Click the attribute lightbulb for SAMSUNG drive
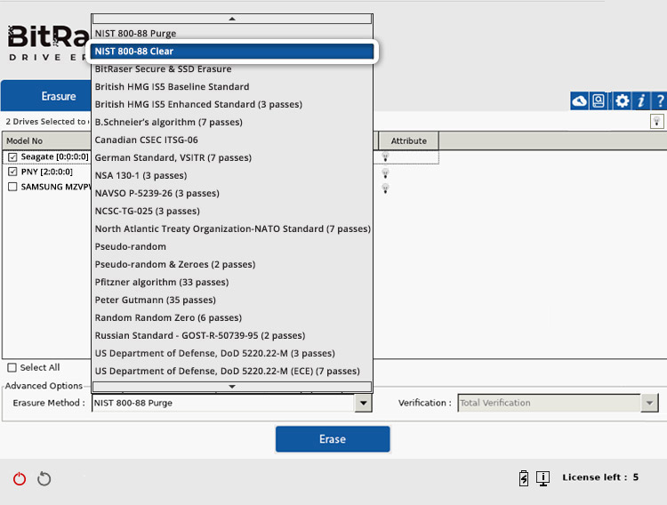Image resolution: width=667 pixels, height=505 pixels. tap(385, 188)
